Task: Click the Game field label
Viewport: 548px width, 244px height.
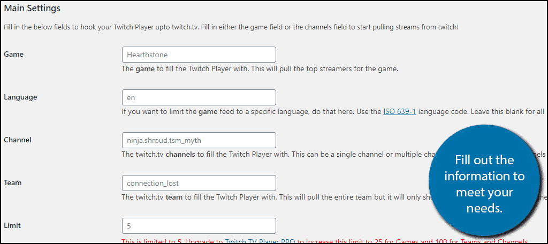Action: click(13, 54)
